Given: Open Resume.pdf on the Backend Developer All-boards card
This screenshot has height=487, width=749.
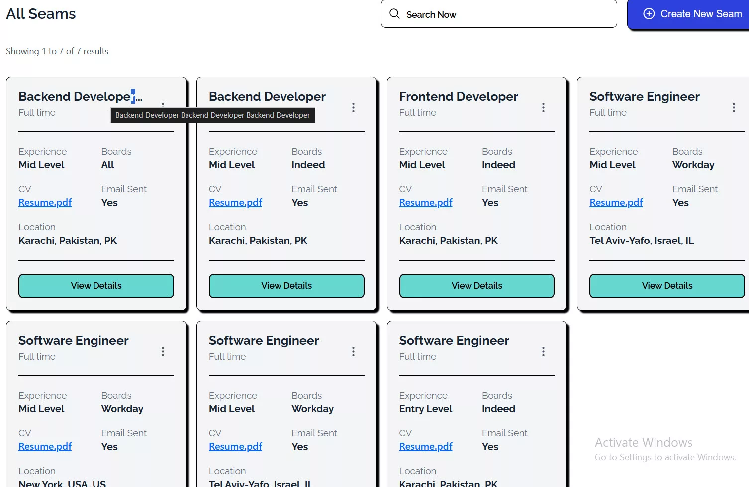Looking at the screenshot, I should point(45,203).
